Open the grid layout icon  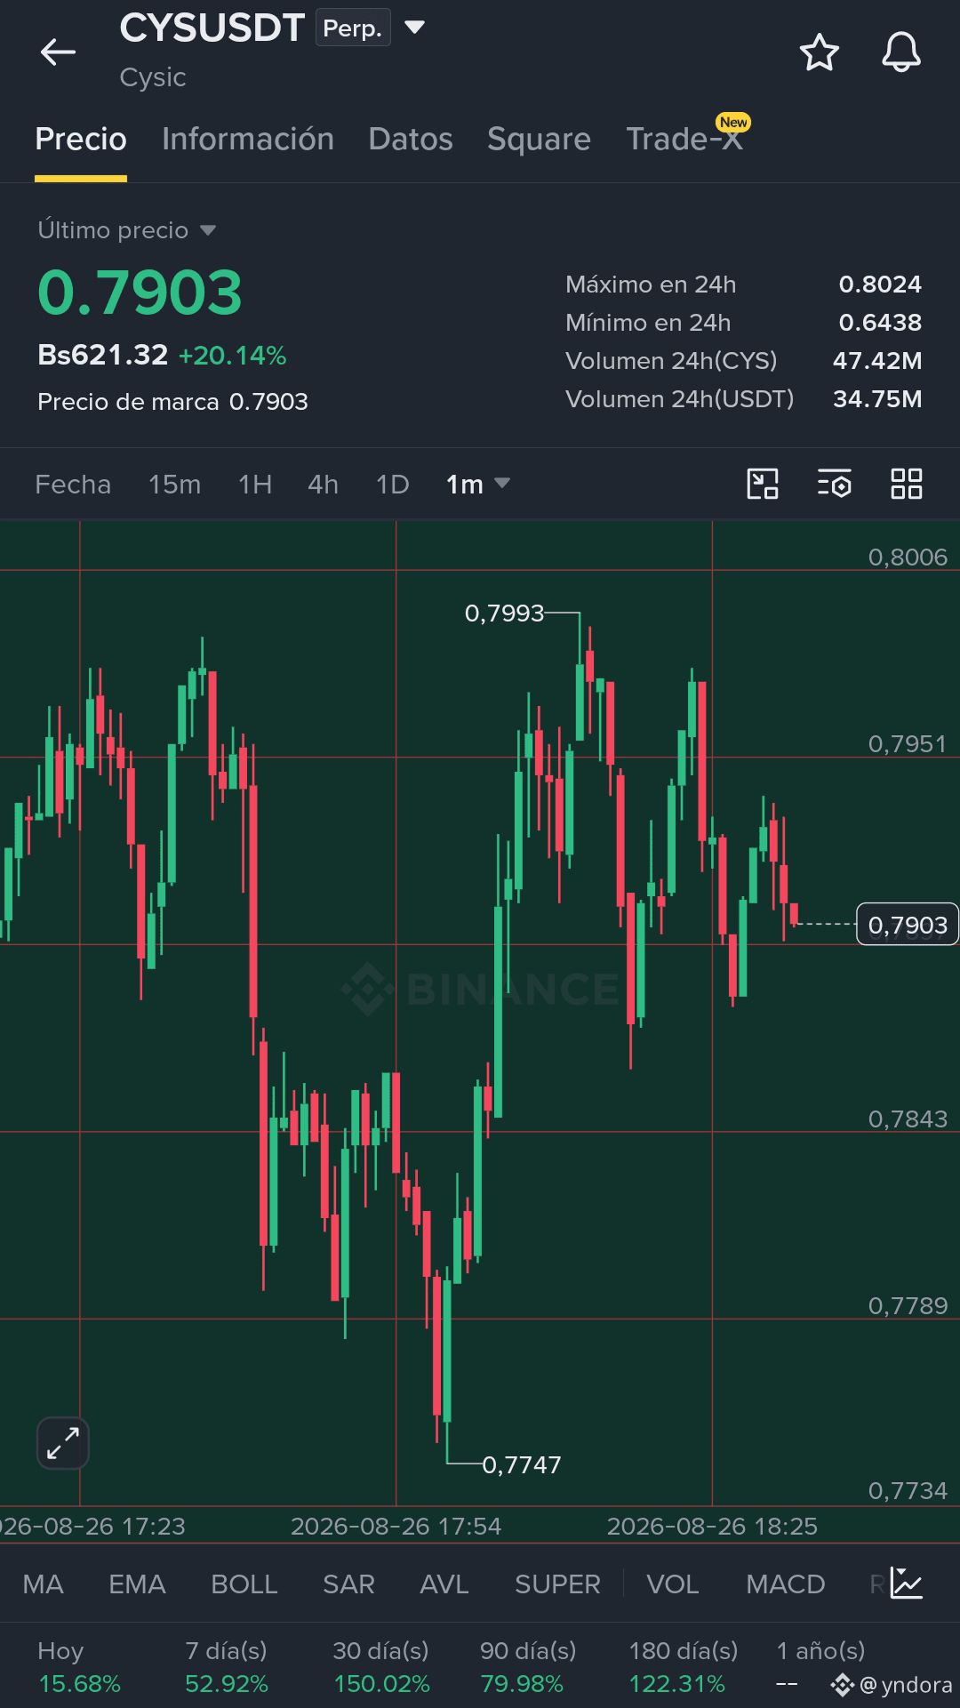click(x=907, y=485)
